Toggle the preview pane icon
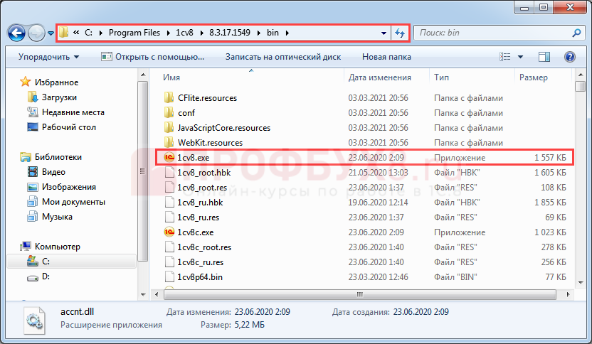Viewport: 592px width, 344px height. coord(544,56)
